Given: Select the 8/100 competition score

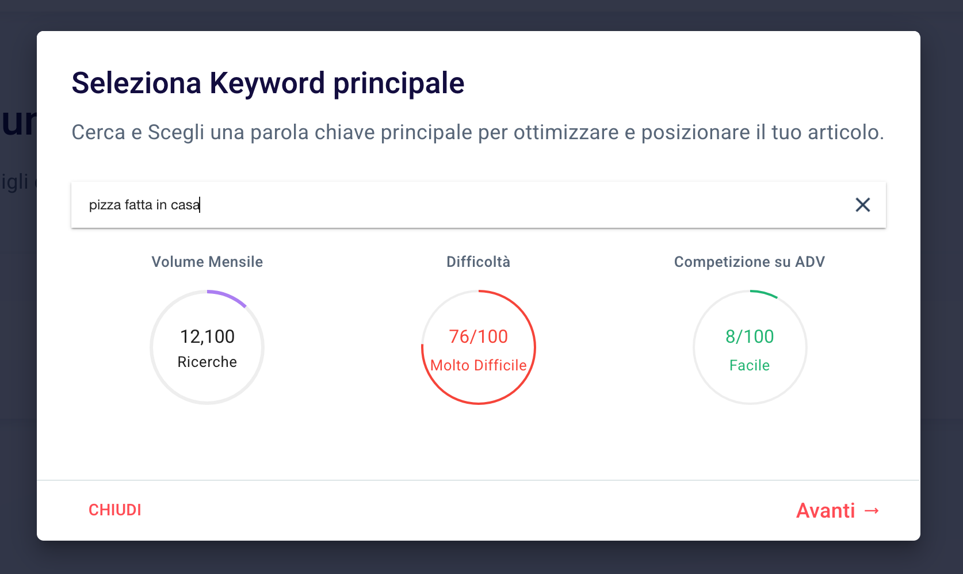Looking at the screenshot, I should click(x=750, y=336).
